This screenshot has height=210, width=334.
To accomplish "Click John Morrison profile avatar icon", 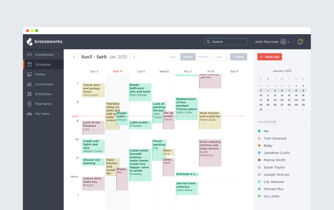I will click(x=283, y=42).
